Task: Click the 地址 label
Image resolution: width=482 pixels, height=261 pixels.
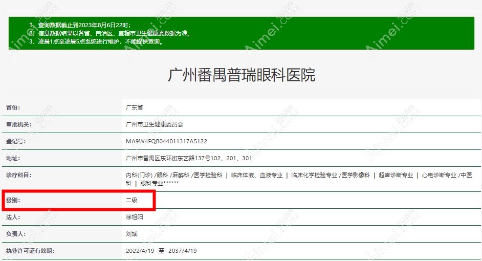Action: (x=13, y=158)
